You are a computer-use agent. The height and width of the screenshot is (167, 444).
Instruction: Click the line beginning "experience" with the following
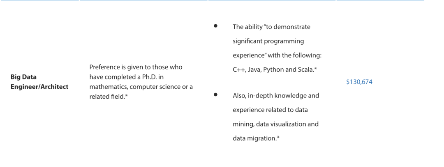[280, 55]
